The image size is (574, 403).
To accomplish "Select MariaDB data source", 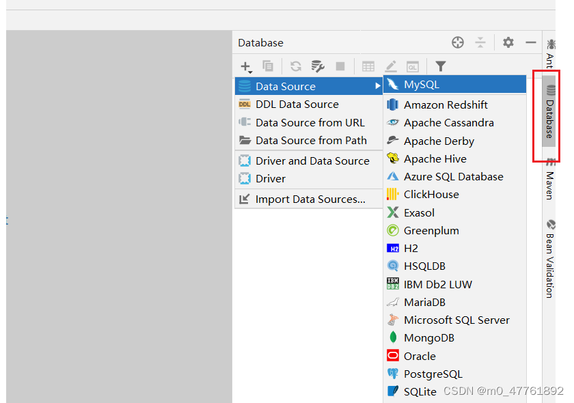I will tap(454, 303).
